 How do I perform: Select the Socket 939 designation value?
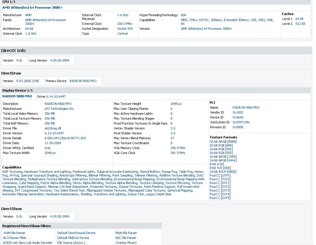point(125,29)
